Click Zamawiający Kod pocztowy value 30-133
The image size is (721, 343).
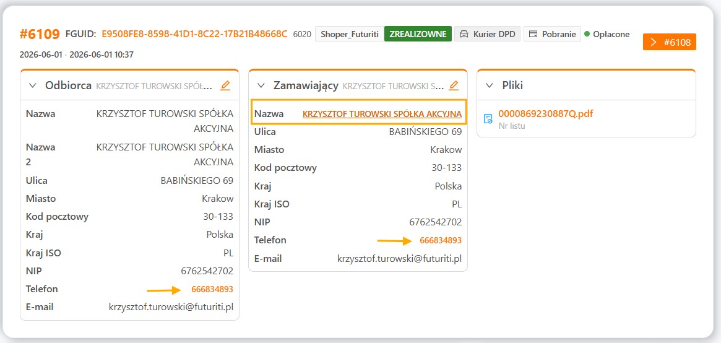tap(446, 168)
